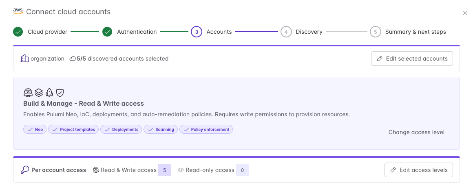Go to Authentication step label

point(137,32)
